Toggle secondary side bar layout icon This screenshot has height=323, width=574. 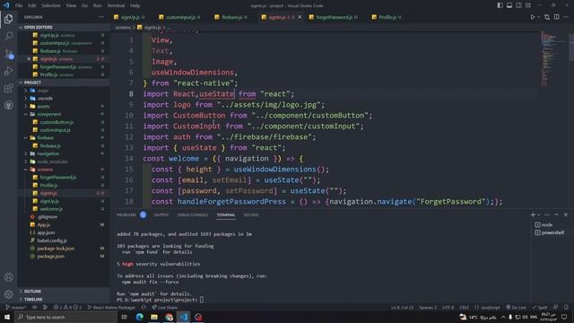point(518,5)
